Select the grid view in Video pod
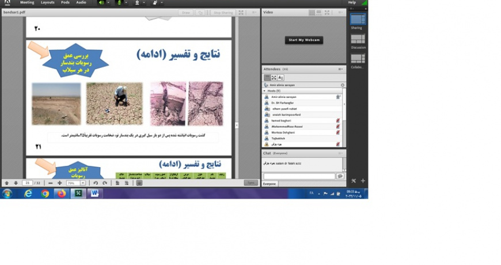Viewport: 501px width, 265px height. [x=312, y=13]
